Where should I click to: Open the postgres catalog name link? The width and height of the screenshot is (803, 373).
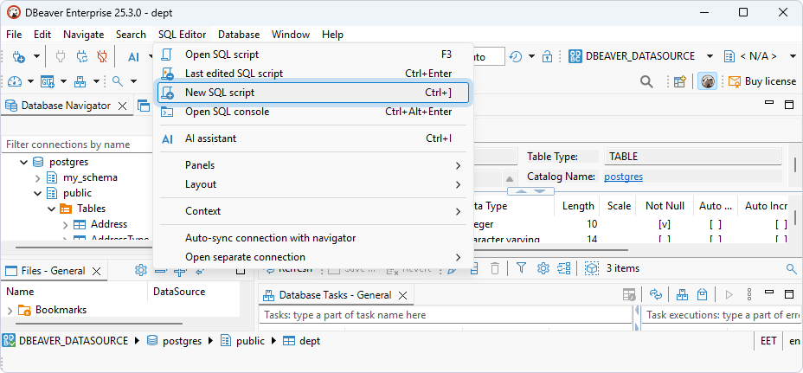[x=623, y=177]
